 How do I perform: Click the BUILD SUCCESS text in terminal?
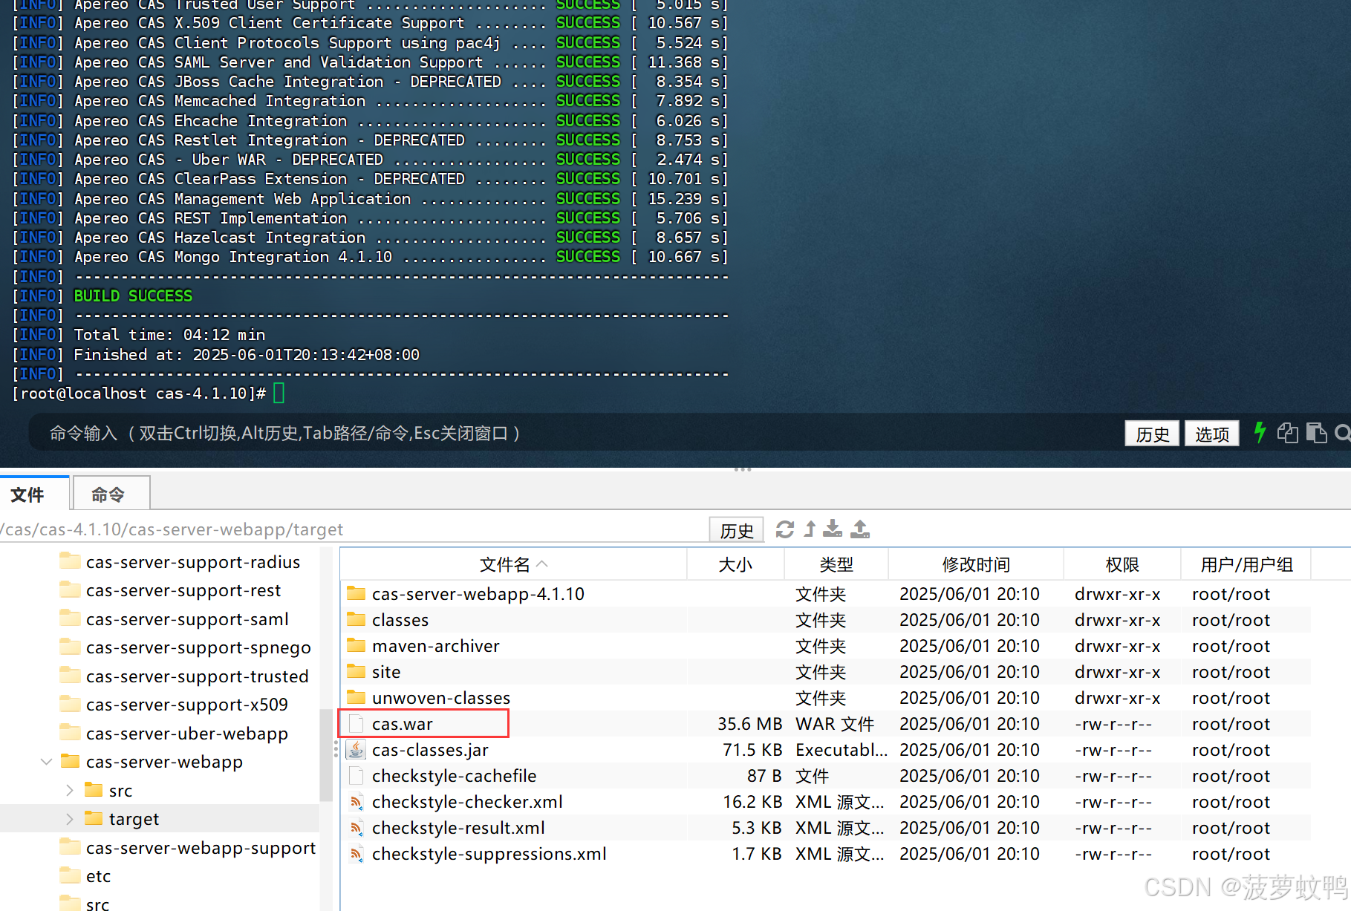click(133, 295)
